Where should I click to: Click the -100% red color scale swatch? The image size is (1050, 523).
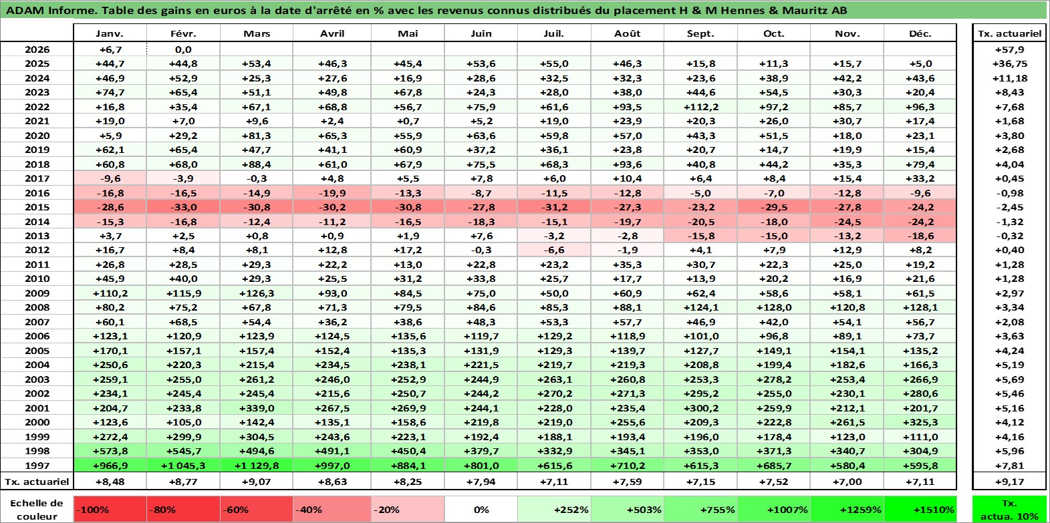(x=110, y=510)
